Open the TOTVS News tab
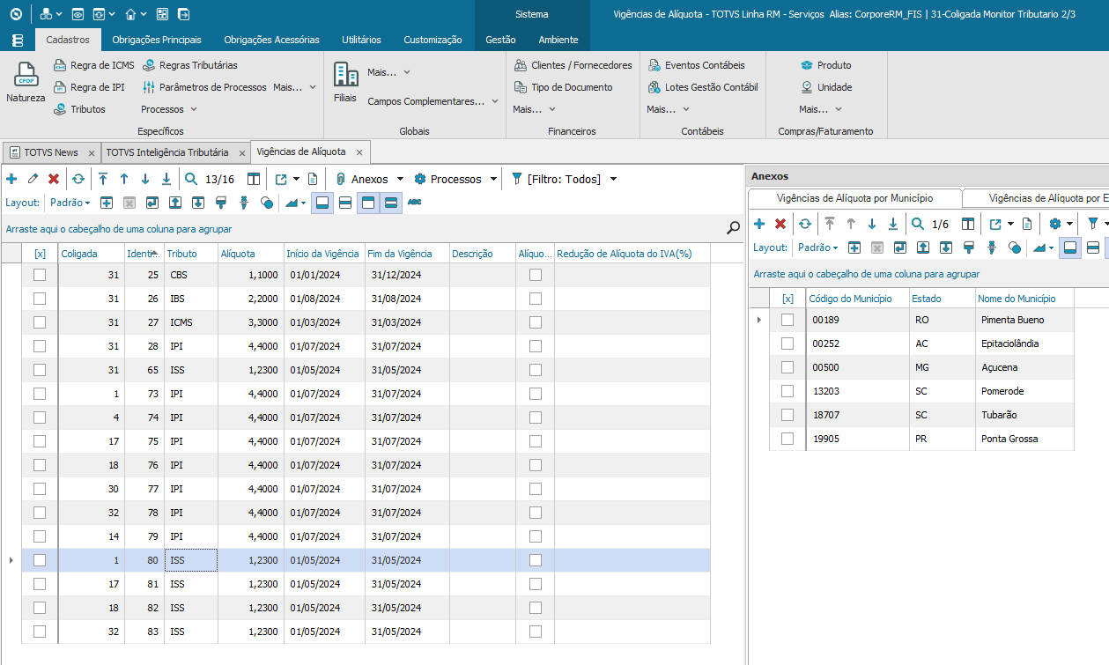 point(50,152)
